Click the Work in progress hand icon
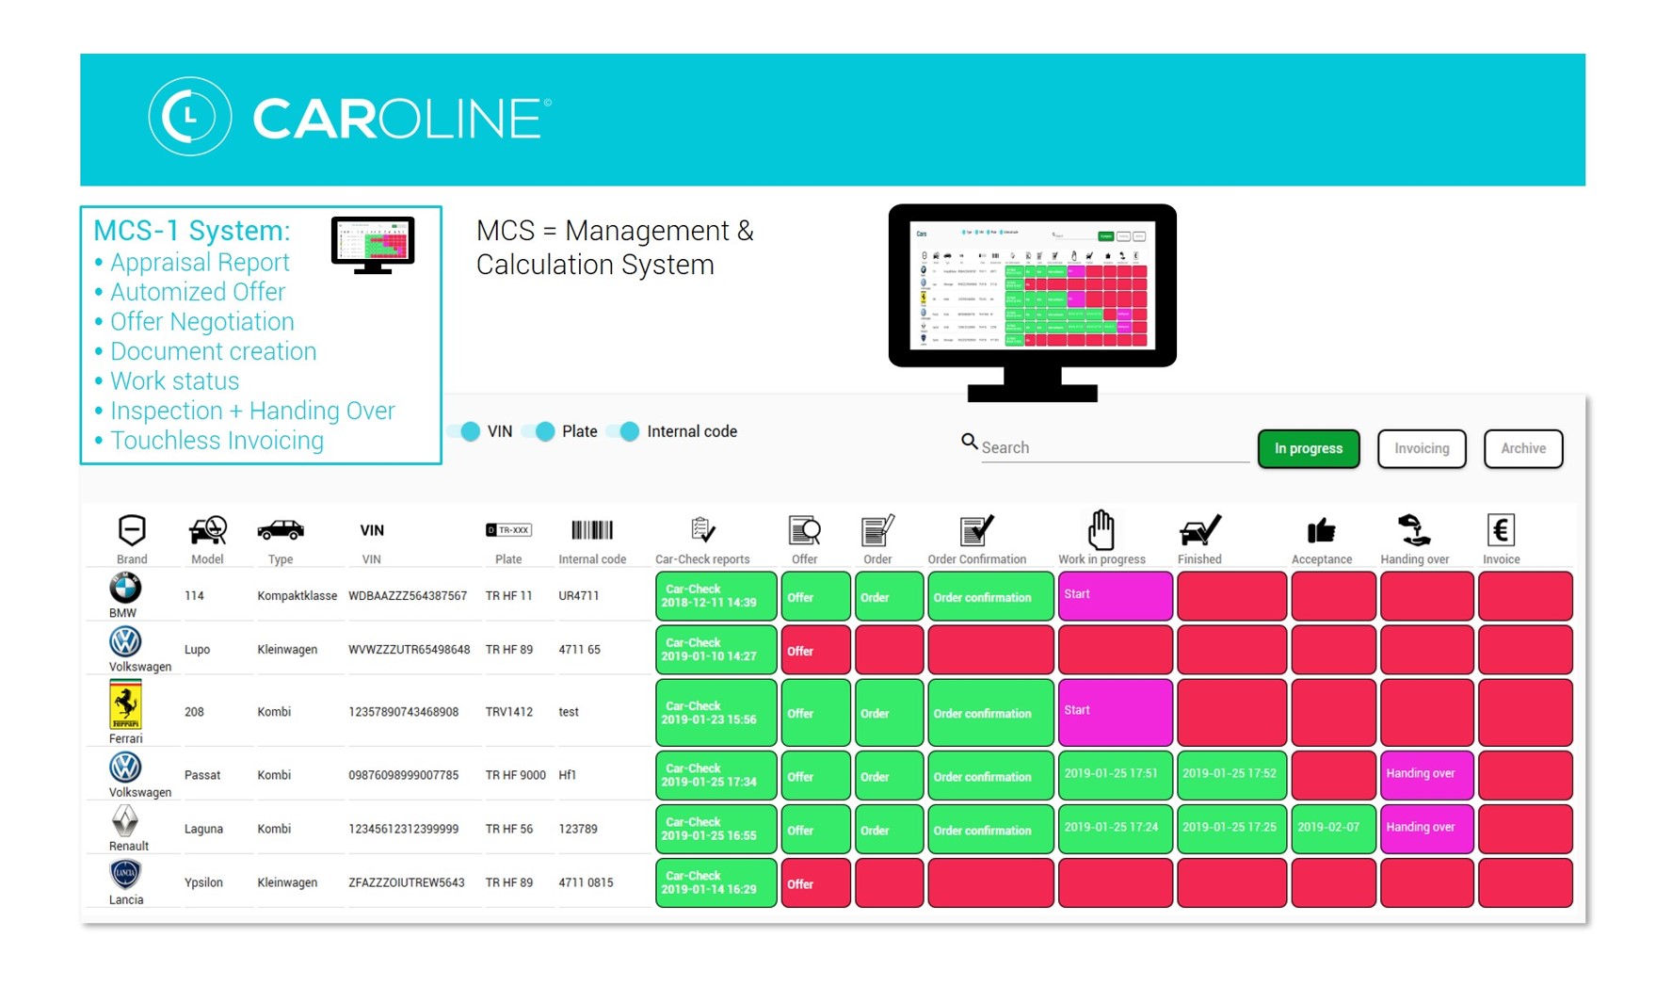The image size is (1672, 1002). pos(1101,530)
